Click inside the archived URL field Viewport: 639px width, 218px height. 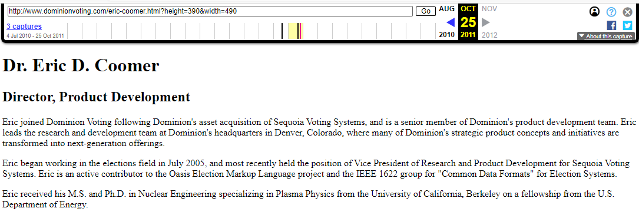point(210,11)
